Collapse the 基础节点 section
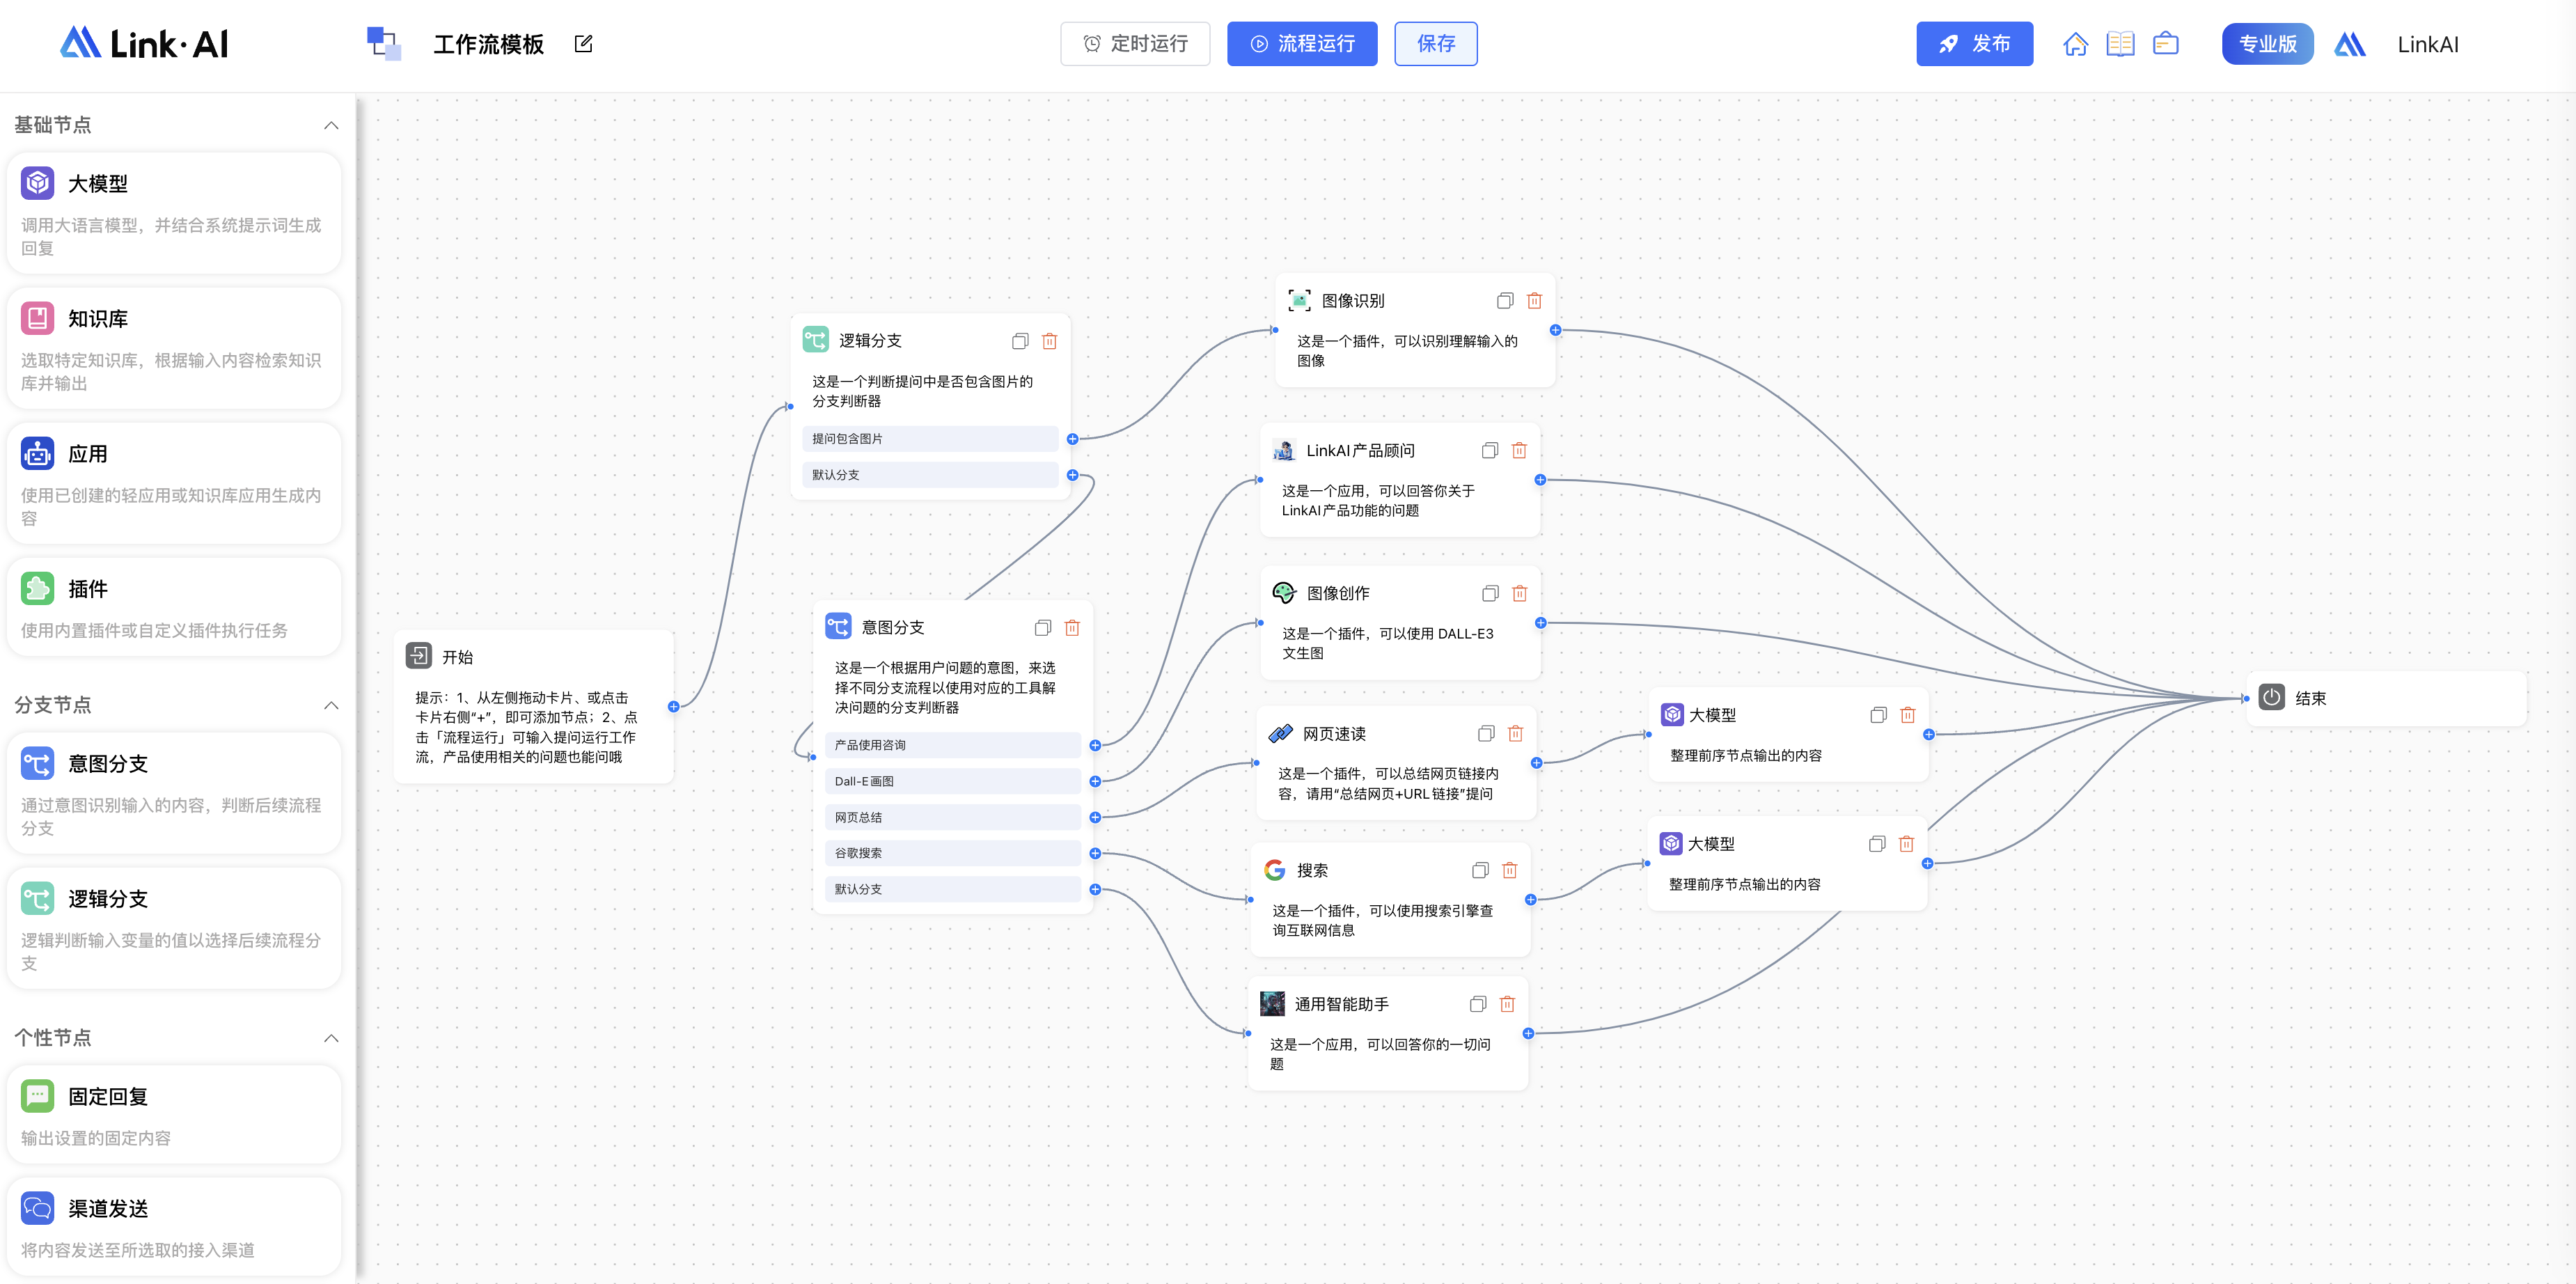2576x1284 pixels. tap(331, 126)
